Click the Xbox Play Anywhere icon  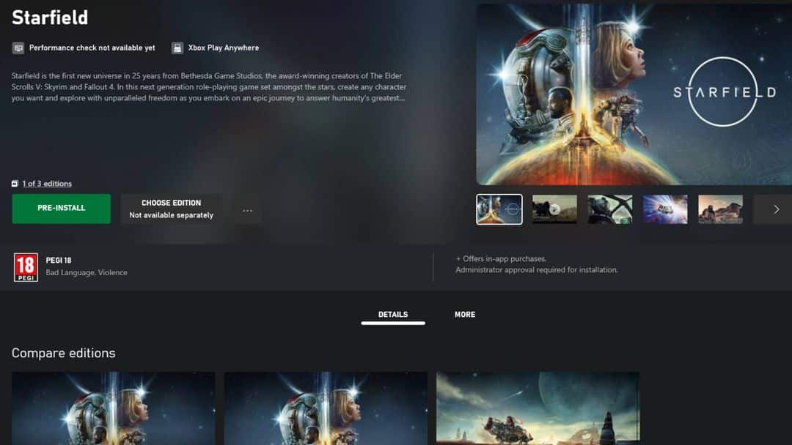click(177, 48)
